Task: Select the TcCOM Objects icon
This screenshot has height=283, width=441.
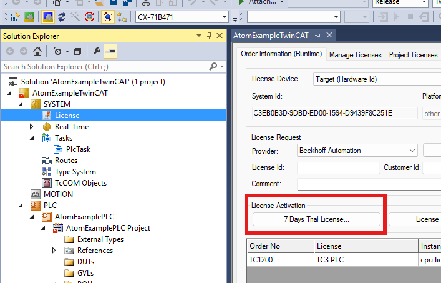Action: tap(47, 183)
